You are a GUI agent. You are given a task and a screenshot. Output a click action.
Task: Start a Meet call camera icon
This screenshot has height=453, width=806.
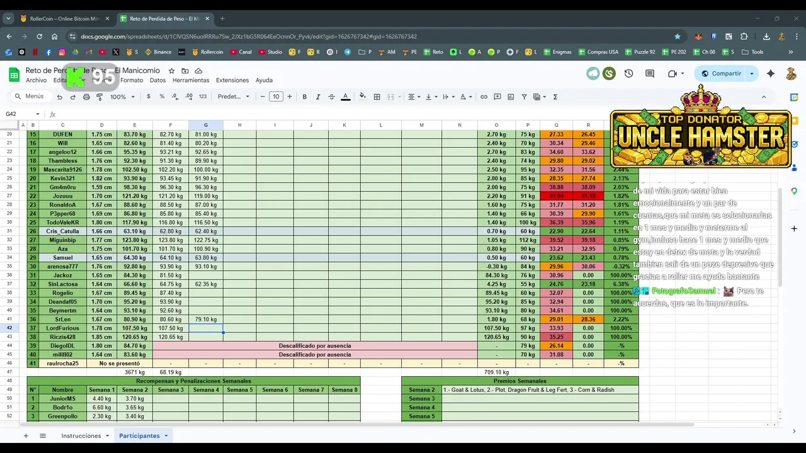(673, 74)
